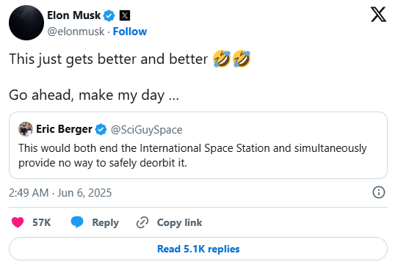Open the @SciGuySpace handle
The image size is (395, 270).
[x=147, y=130]
